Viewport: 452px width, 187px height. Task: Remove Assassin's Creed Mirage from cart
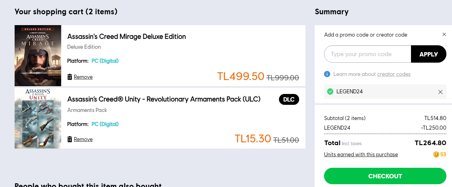tap(83, 77)
